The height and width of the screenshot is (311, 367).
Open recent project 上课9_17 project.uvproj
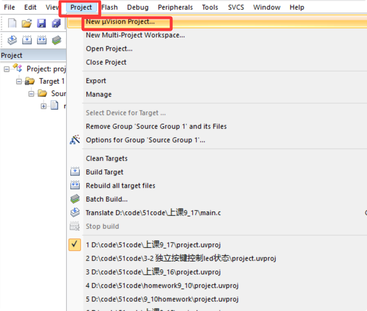217,245
